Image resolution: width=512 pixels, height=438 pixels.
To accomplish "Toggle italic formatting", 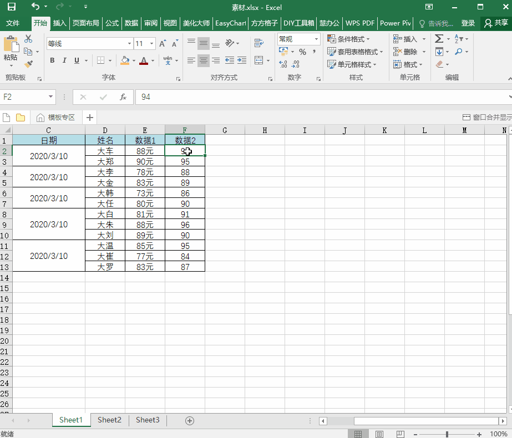I will coord(64,60).
